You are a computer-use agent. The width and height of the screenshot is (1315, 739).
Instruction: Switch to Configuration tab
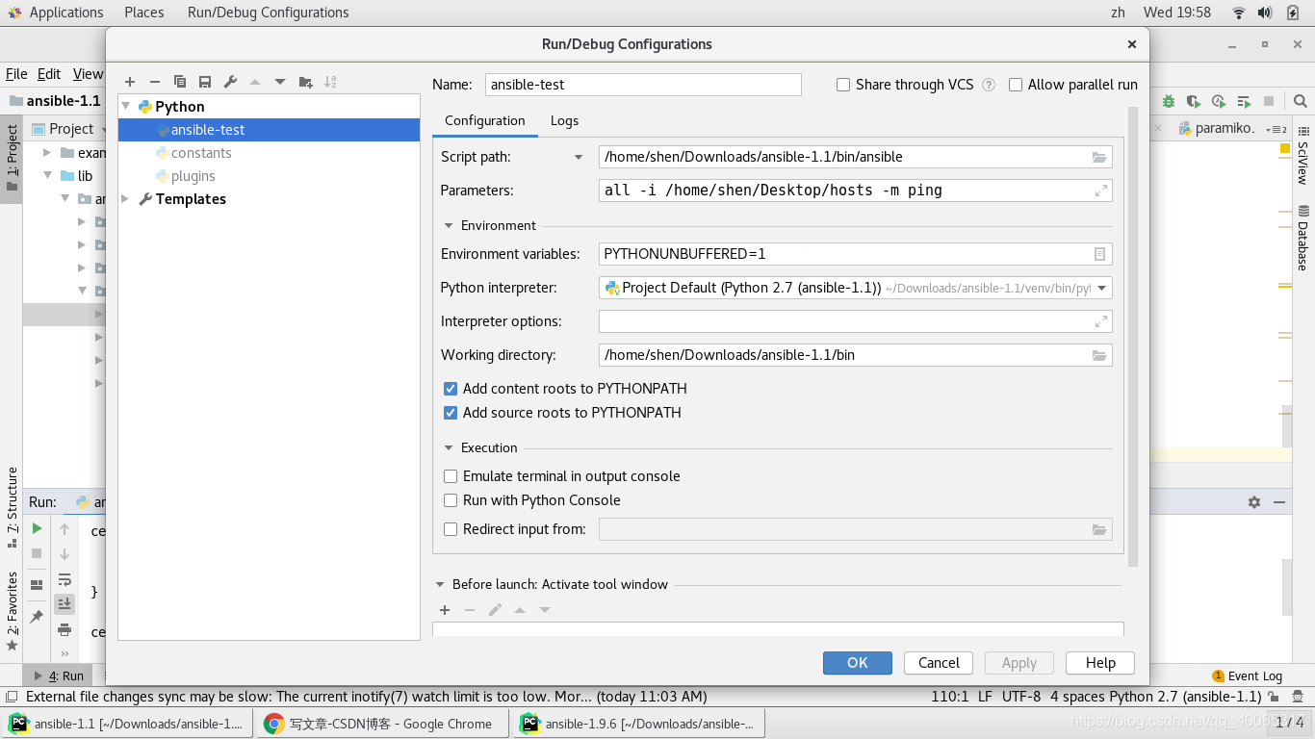pyautogui.click(x=485, y=120)
